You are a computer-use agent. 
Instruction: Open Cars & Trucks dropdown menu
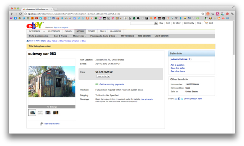point(61,36)
